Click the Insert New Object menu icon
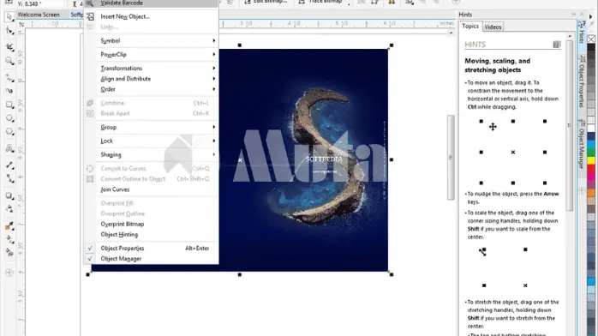The width and height of the screenshot is (598, 336). click(x=90, y=16)
